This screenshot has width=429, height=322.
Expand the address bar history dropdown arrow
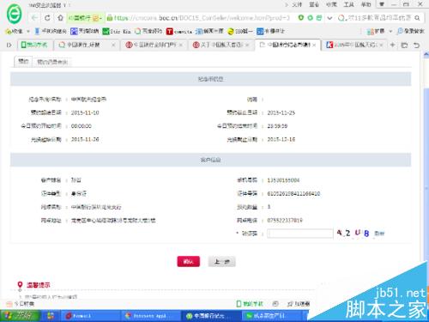click(329, 18)
